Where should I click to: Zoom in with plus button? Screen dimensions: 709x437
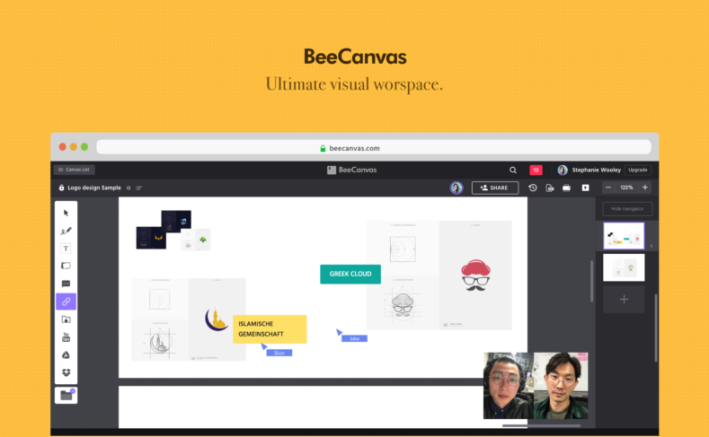coord(644,188)
